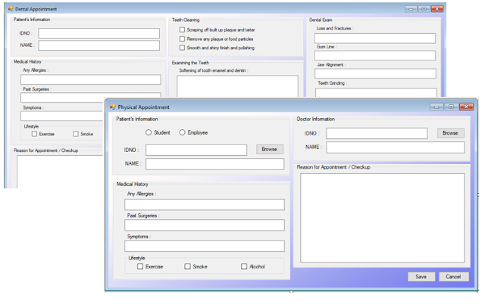Screen dimensions: 485x307
Task: Click Any Allergies field in Dental Appointment
Action: coord(91,79)
